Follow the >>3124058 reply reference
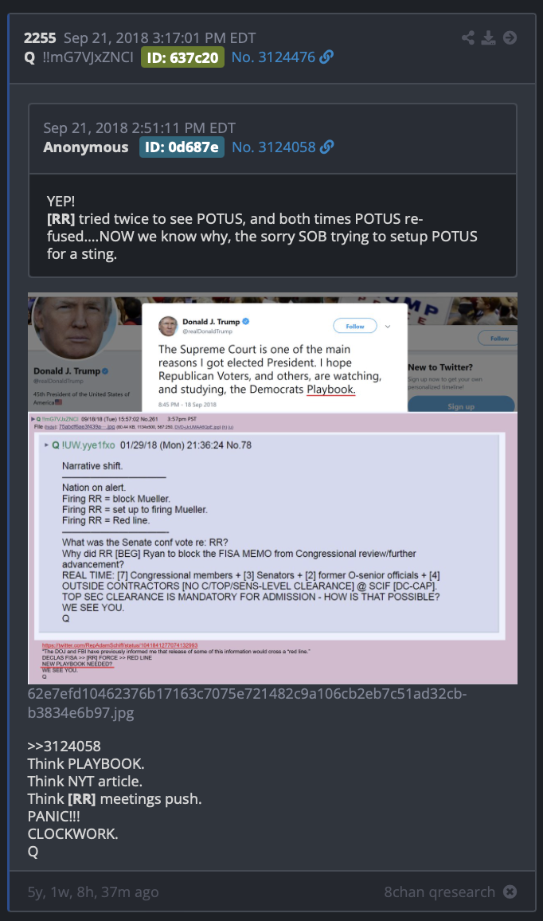Screen dimensions: 543x921 pos(64,746)
